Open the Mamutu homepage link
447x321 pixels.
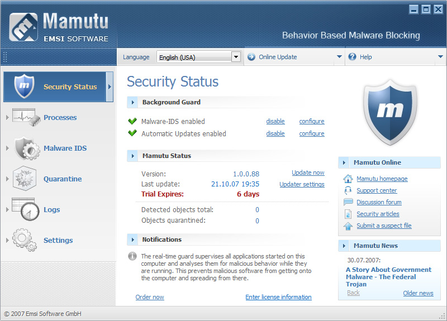pos(382,179)
